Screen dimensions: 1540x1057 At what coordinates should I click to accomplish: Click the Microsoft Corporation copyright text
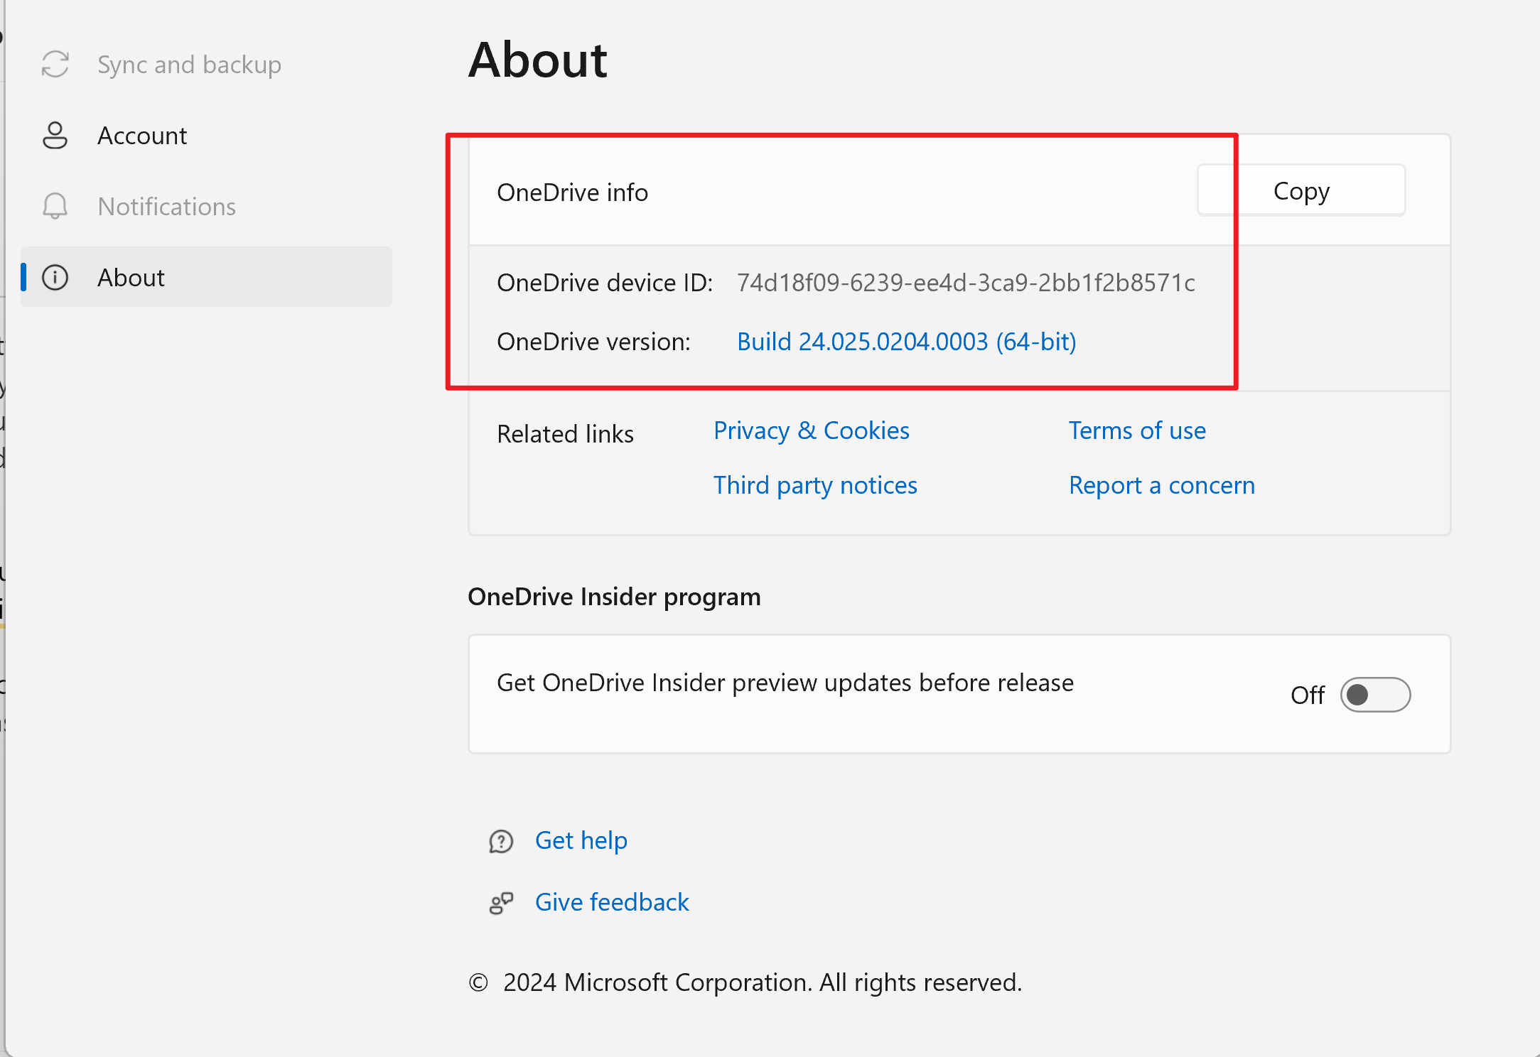pyautogui.click(x=745, y=982)
